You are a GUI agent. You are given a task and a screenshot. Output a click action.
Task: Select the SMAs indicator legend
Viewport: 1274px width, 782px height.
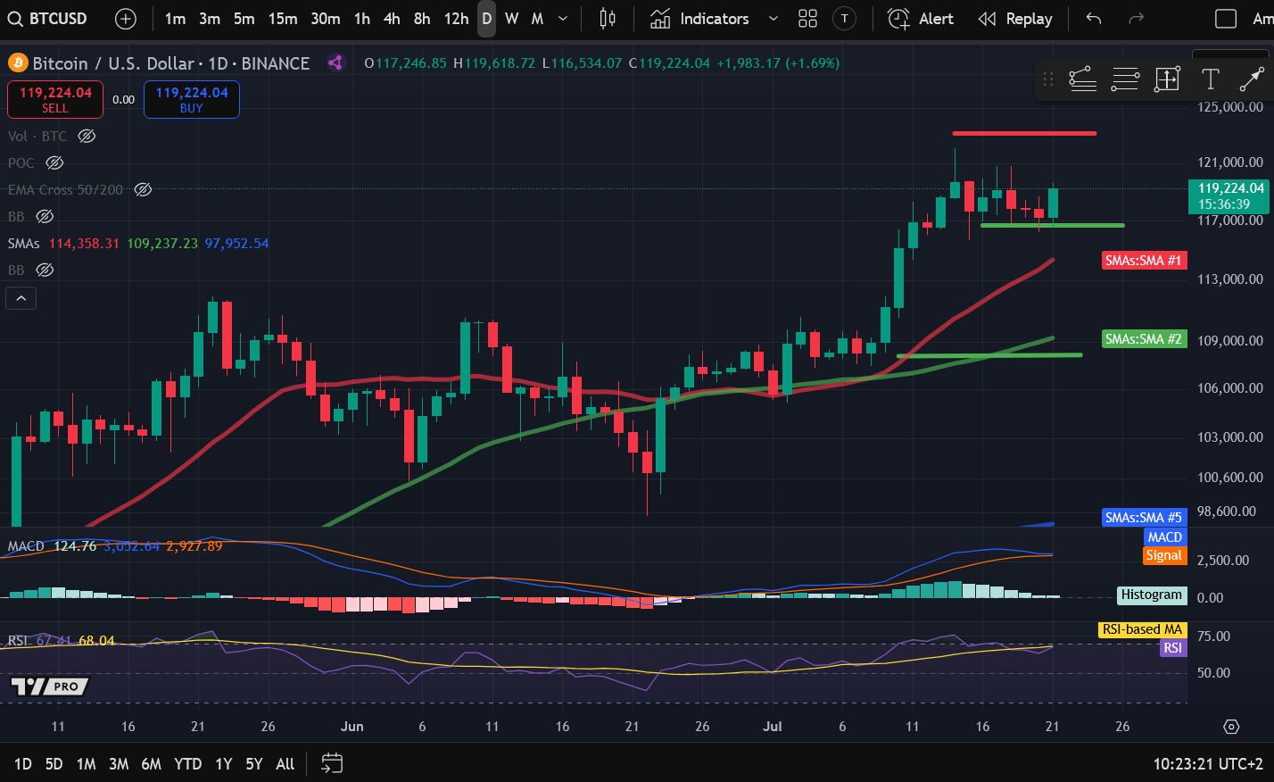tap(24, 243)
